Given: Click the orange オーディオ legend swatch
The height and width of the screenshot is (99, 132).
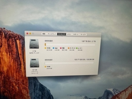Looking at the screenshot, I should point(69,48).
